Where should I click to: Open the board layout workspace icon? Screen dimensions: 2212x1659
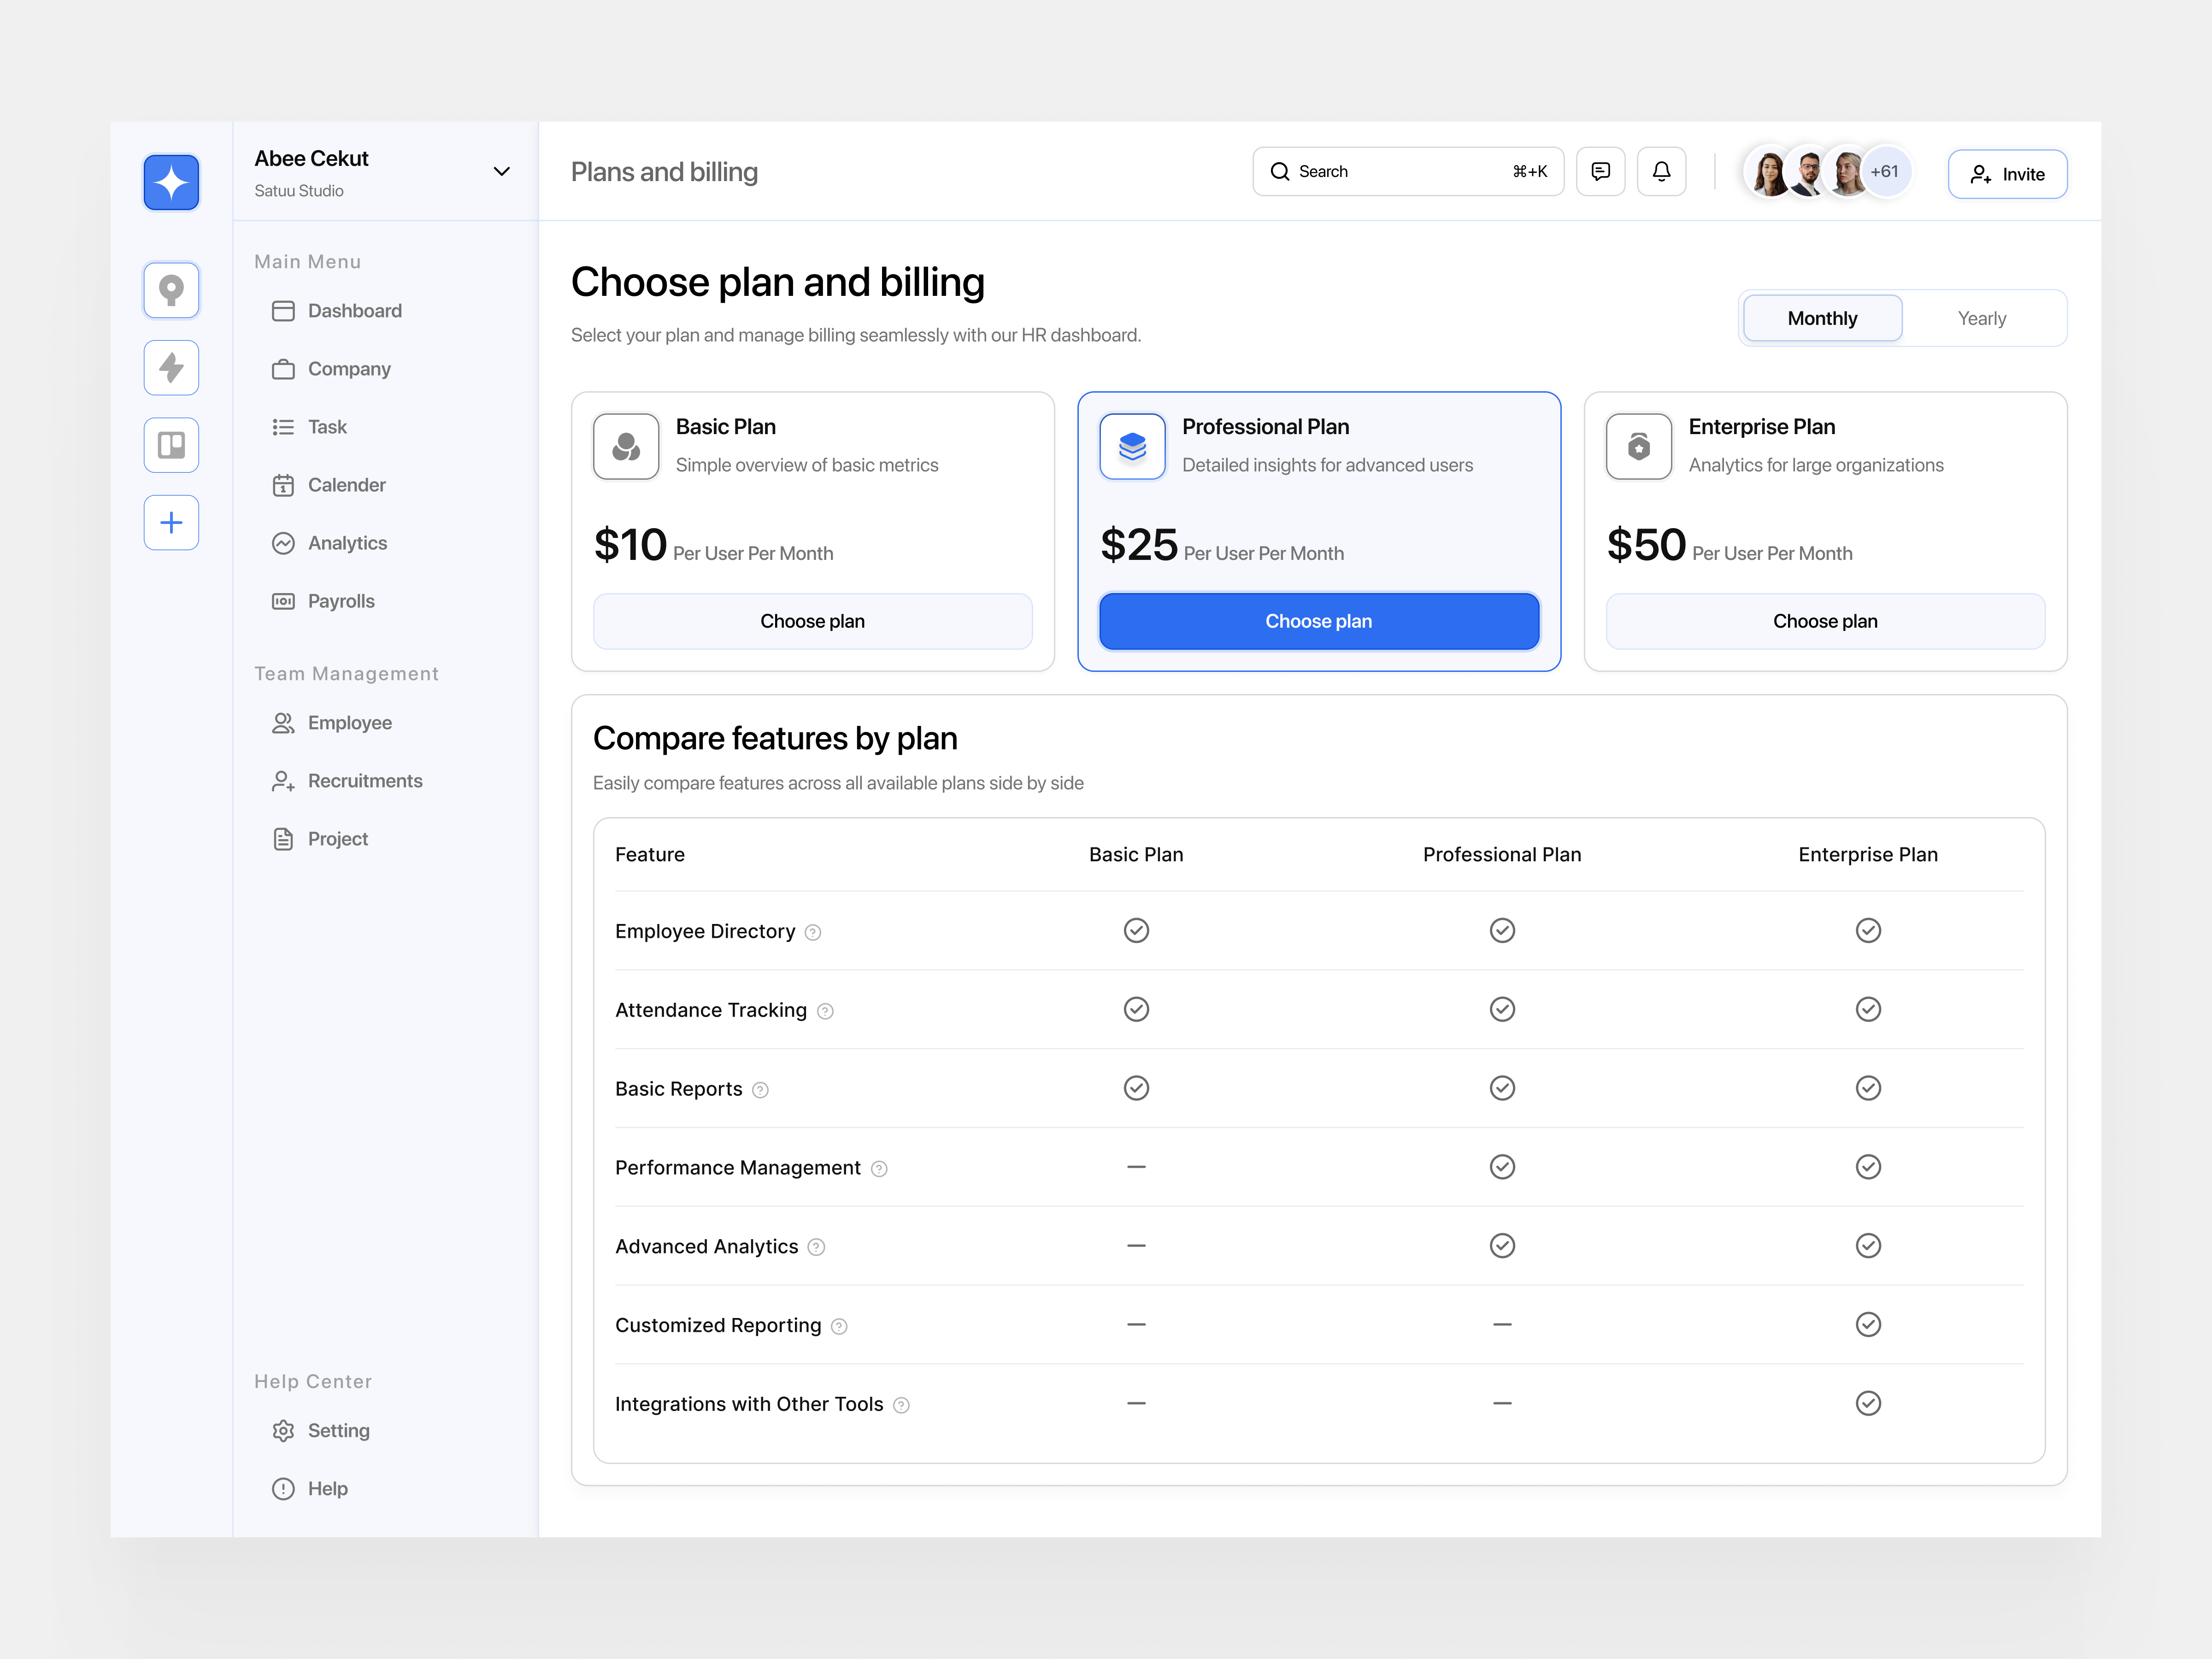point(171,445)
